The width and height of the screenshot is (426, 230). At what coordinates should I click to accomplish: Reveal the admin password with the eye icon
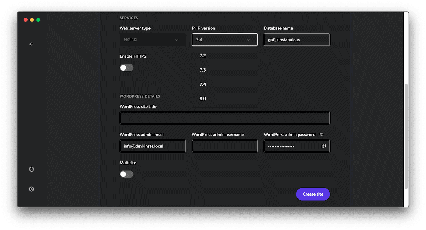coord(323,146)
